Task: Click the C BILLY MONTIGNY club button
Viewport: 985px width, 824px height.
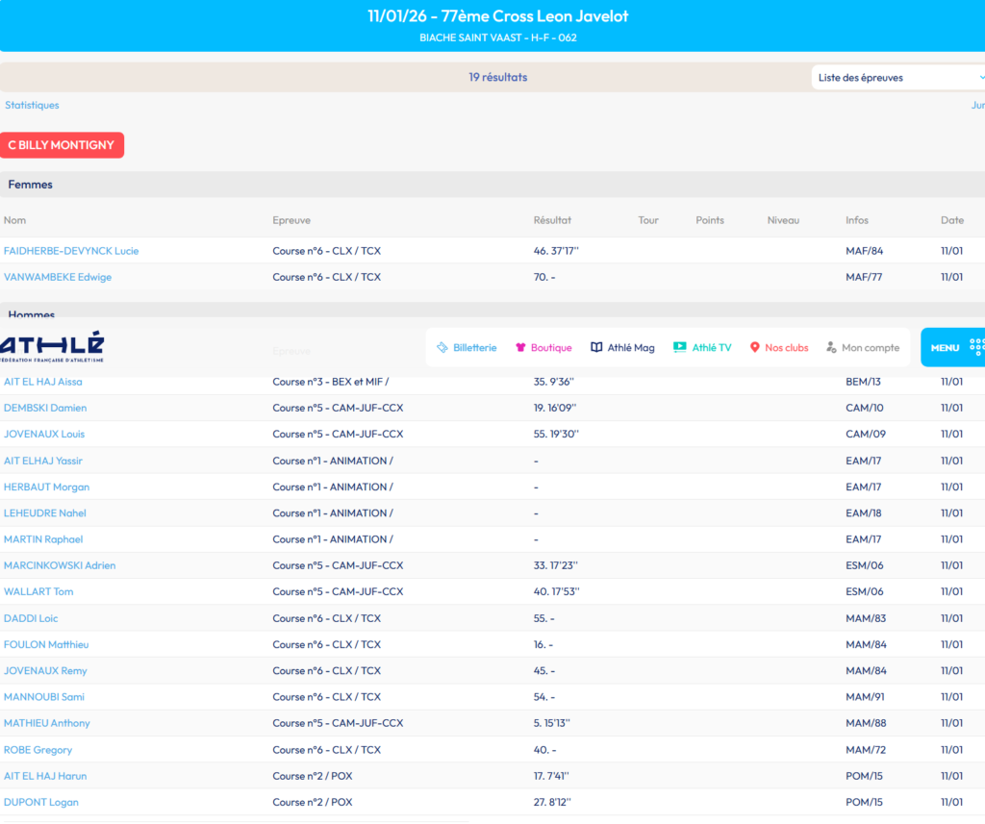Action: pyautogui.click(x=62, y=145)
